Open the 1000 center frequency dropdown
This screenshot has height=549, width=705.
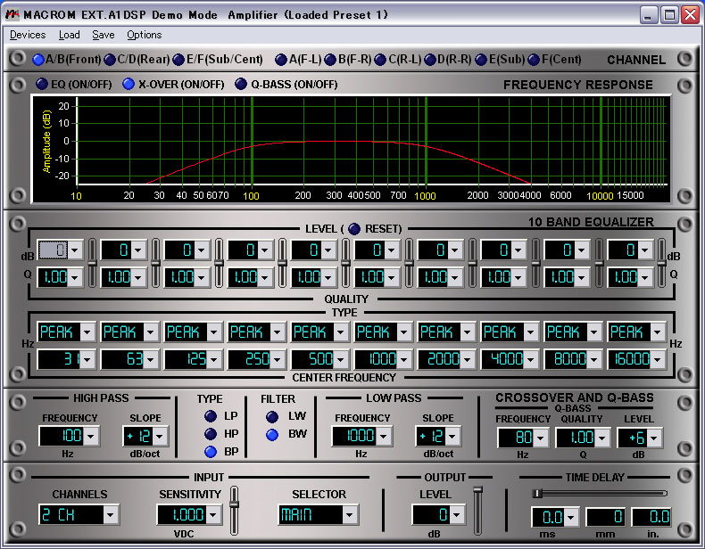(404, 359)
